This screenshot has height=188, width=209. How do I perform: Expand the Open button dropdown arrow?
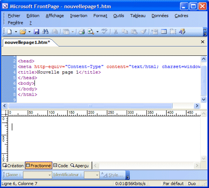click(x=30, y=32)
